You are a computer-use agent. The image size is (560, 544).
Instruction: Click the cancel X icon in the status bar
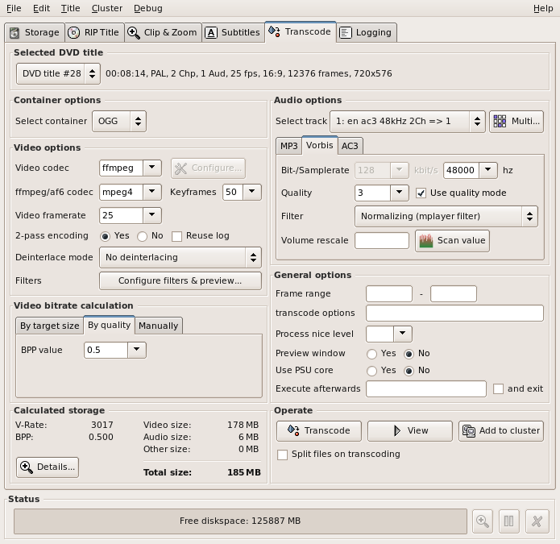click(x=537, y=521)
